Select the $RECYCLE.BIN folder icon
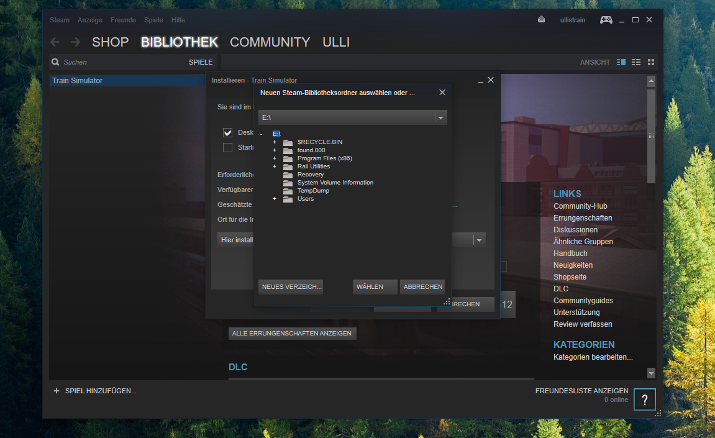The height and width of the screenshot is (438, 715). click(x=288, y=142)
